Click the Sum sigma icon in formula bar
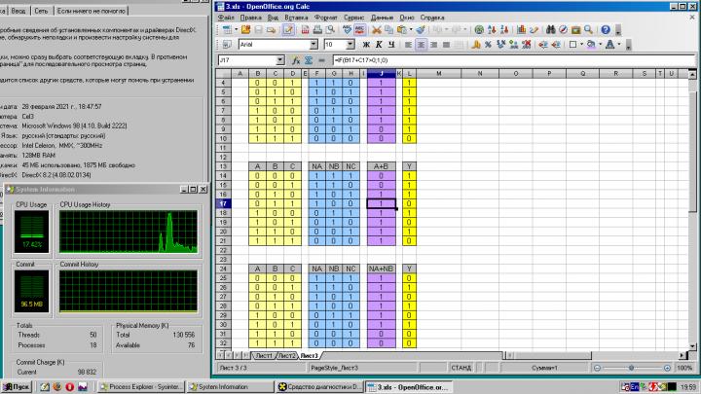701x394 pixels. [309, 60]
